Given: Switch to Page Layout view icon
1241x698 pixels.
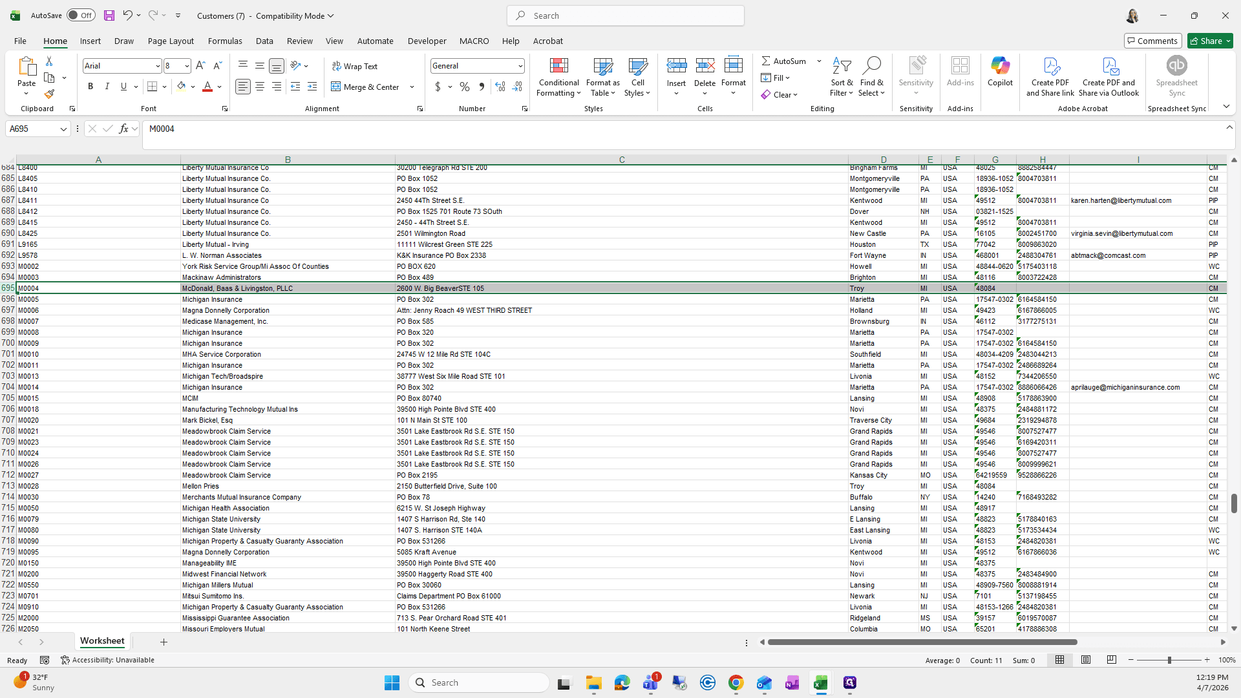Looking at the screenshot, I should (x=1086, y=660).
